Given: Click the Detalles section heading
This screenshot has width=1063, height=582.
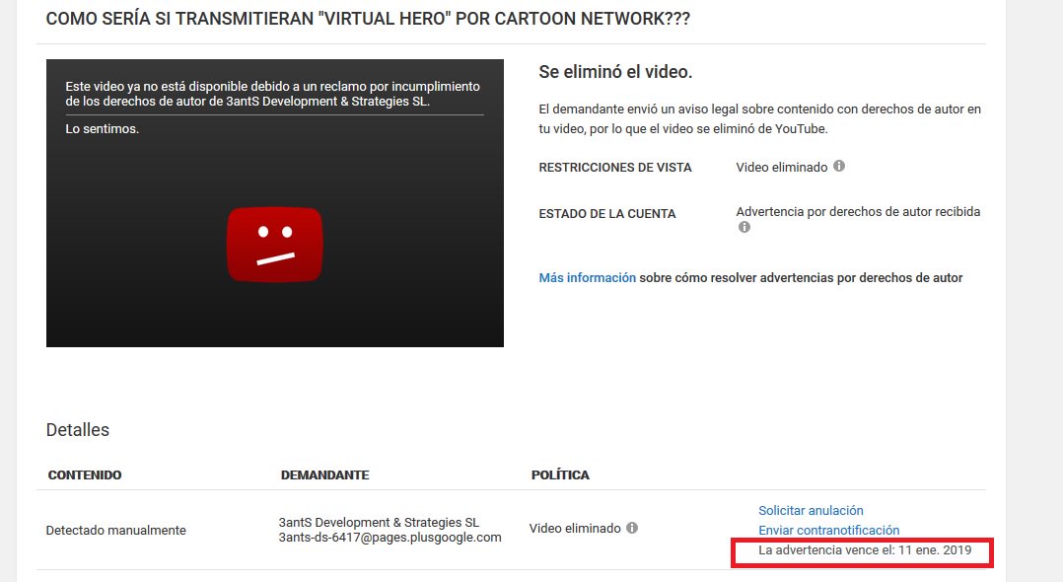Looking at the screenshot, I should [77, 430].
